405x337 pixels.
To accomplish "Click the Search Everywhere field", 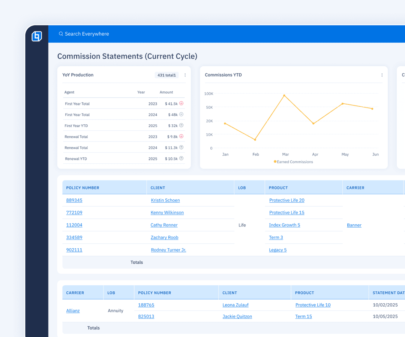I will 87,34.
